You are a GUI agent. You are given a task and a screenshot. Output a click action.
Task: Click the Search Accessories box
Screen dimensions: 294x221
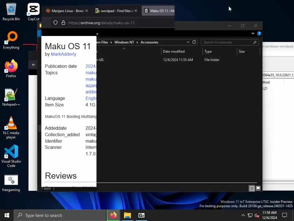[230, 42]
